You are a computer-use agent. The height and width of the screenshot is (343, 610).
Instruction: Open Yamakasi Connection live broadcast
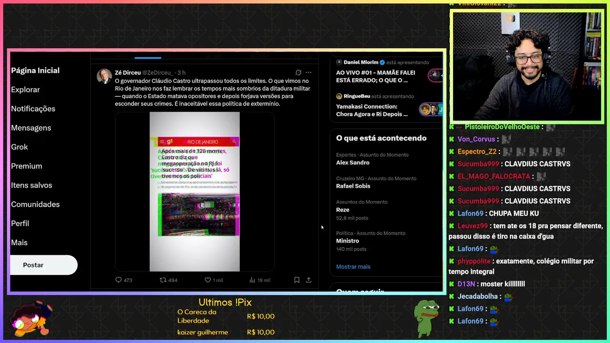click(372, 110)
